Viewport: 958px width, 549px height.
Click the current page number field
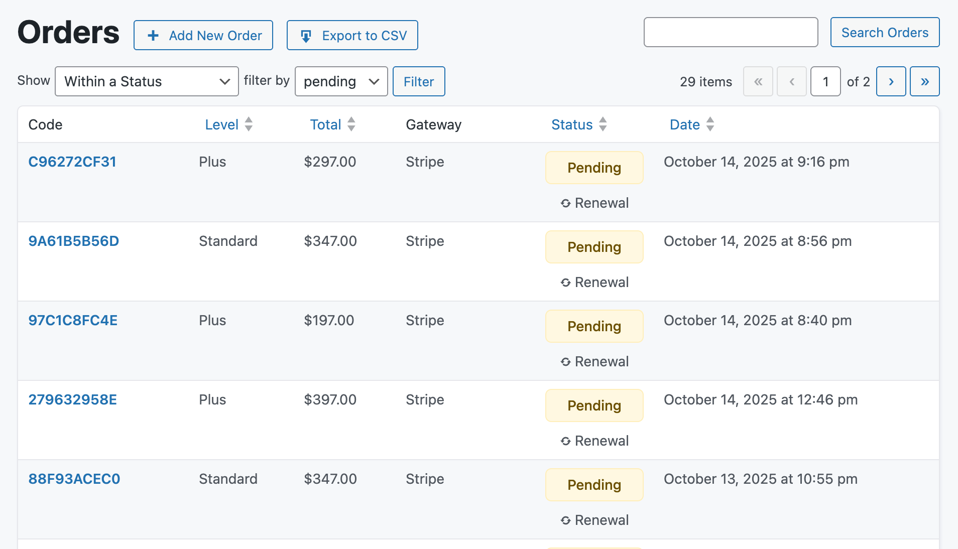pyautogui.click(x=825, y=81)
